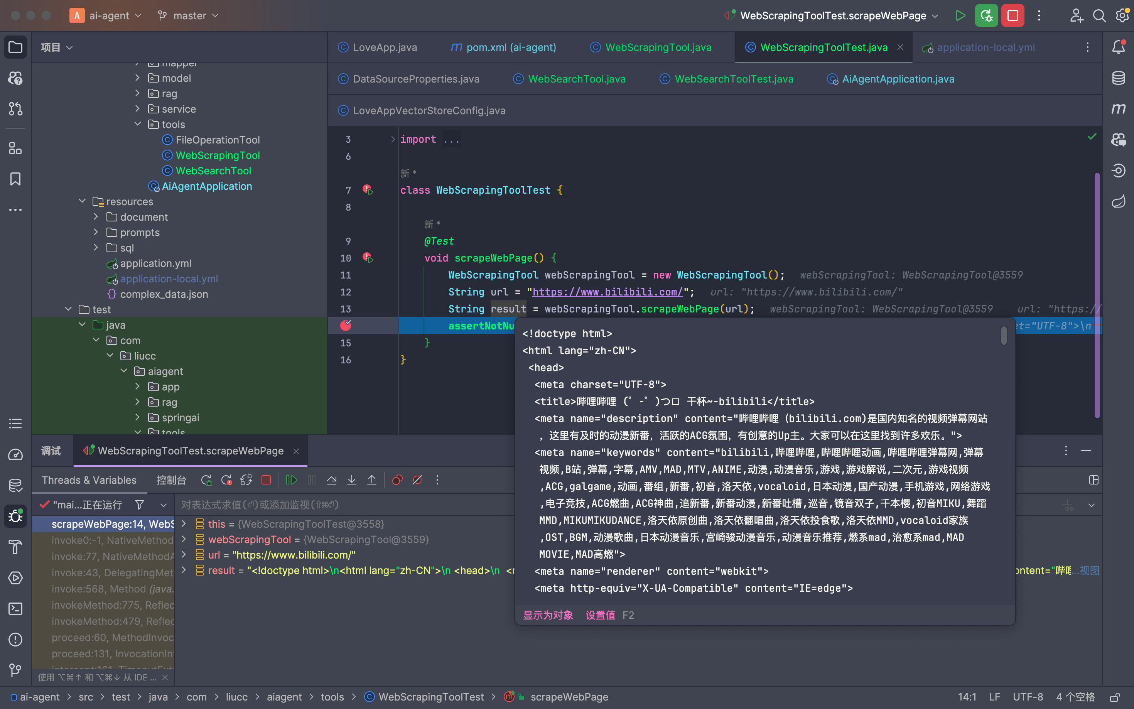Expand the service folder in project tree
Image resolution: width=1134 pixels, height=709 pixels.
coord(137,109)
